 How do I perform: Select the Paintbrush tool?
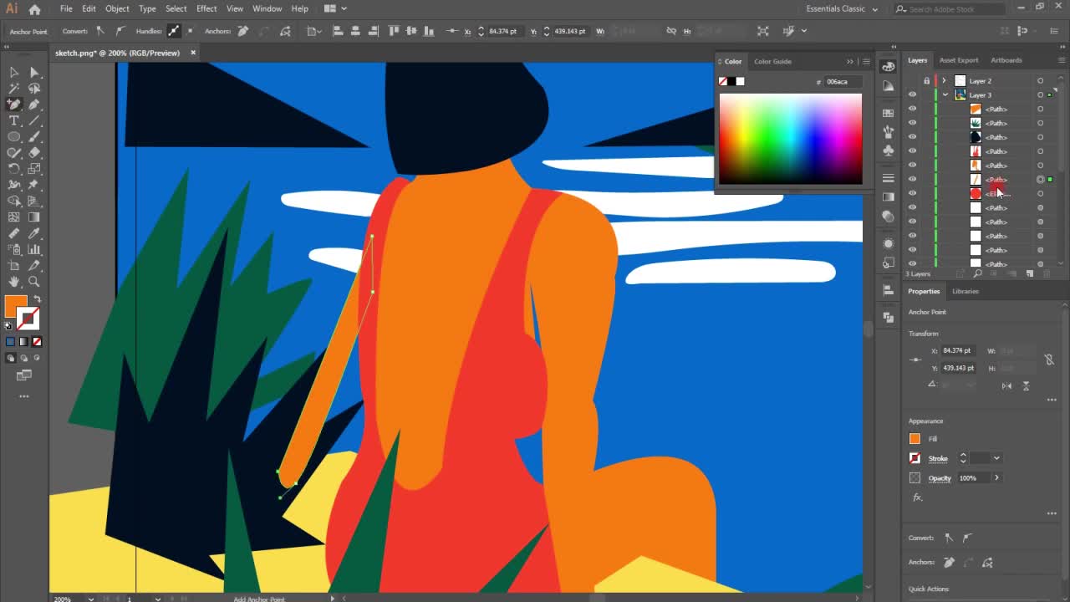point(34,137)
